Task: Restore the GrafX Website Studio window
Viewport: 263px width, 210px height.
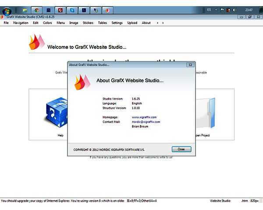Action: [x=250, y=17]
